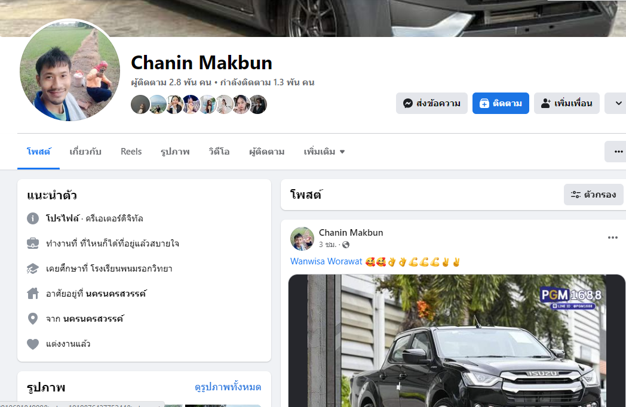The height and width of the screenshot is (407, 626).
Task: Click the globe public audience icon on post
Action: pyautogui.click(x=346, y=245)
